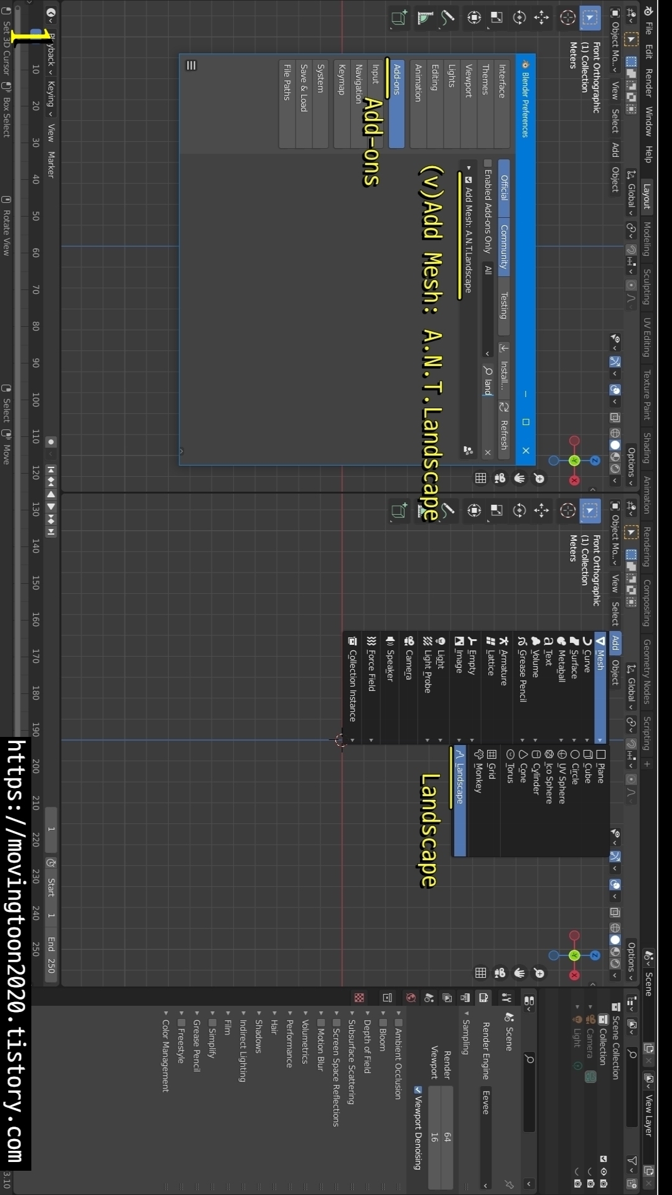Open the outliner filter funnel icon
This screenshot has width=672, height=1195.
coord(632,1161)
